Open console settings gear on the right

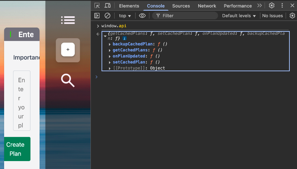click(292, 15)
